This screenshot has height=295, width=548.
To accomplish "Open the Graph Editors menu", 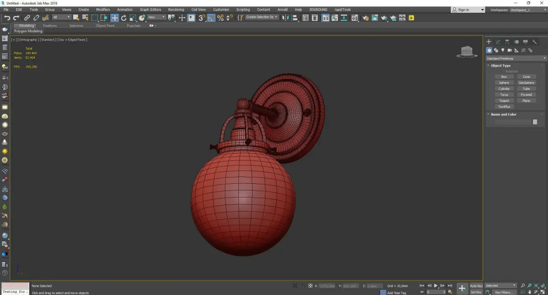I will (150, 10).
